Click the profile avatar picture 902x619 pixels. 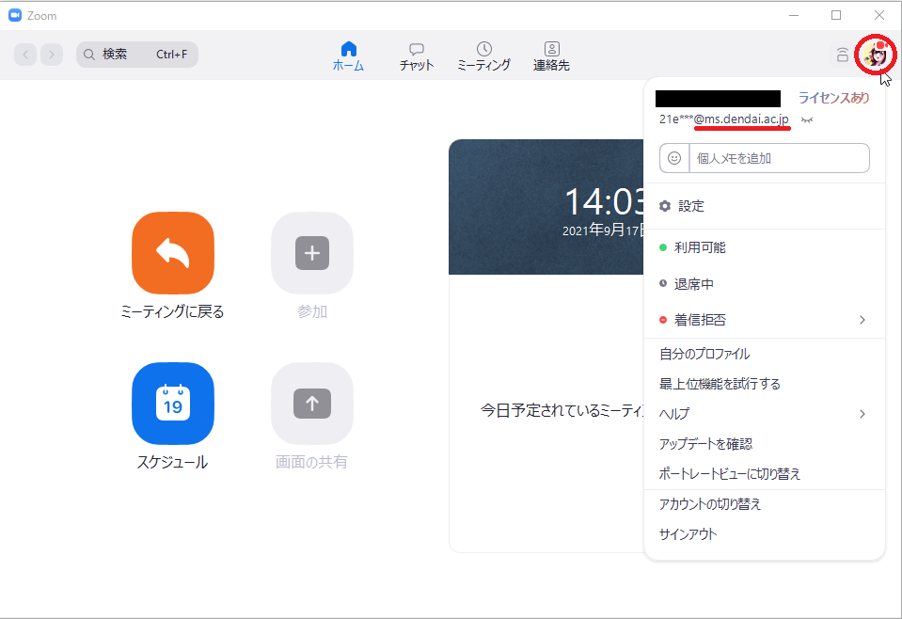point(876,55)
